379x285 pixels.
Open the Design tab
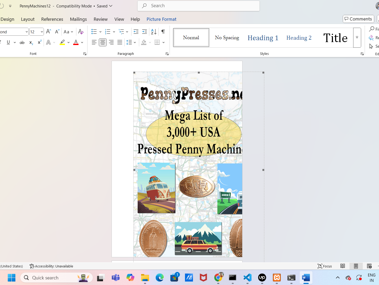[7, 19]
